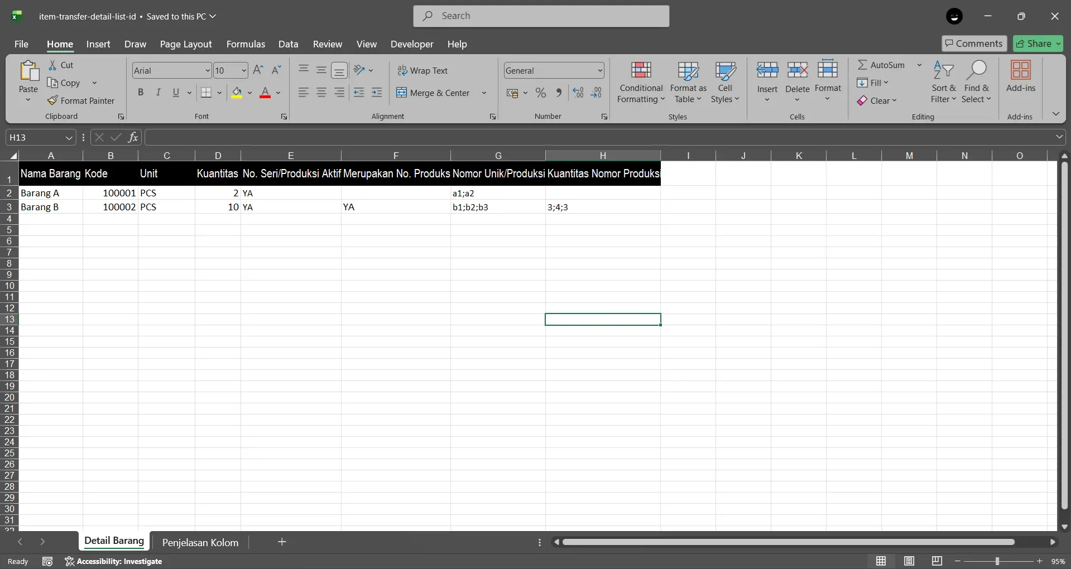Click the Insert Function fx icon
The width and height of the screenshot is (1071, 569).
133,137
